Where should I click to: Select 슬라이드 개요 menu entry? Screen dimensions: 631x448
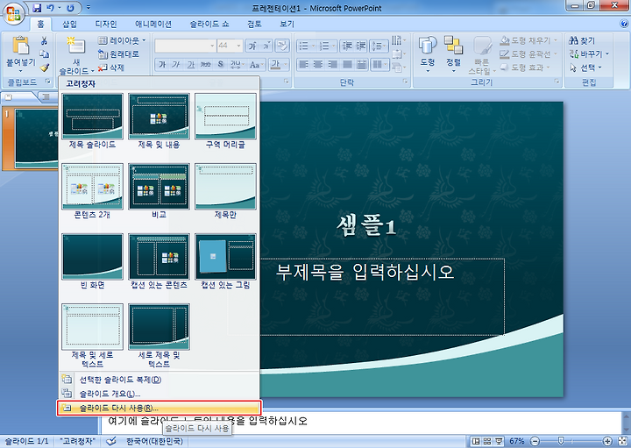(159, 394)
